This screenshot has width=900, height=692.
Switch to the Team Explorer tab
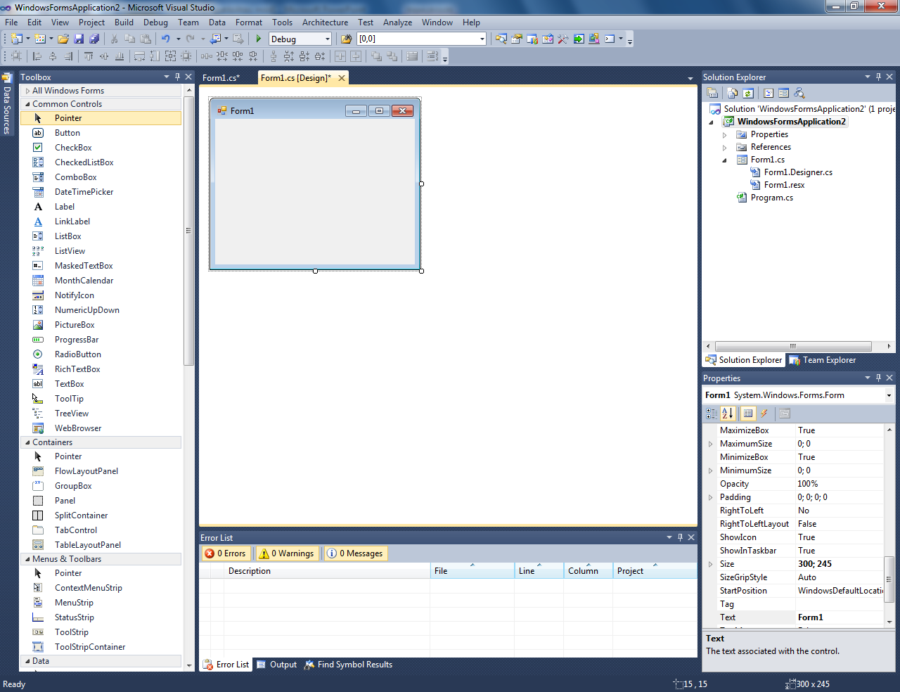(x=822, y=360)
